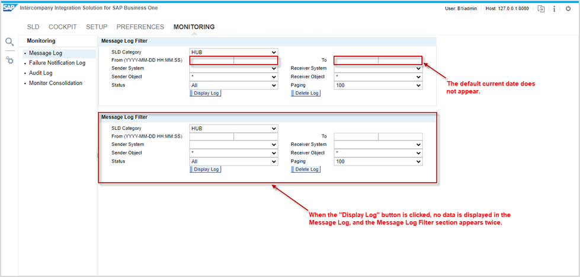Open the gears settings icon in sidebar
The image size is (580, 277).
(x=10, y=61)
